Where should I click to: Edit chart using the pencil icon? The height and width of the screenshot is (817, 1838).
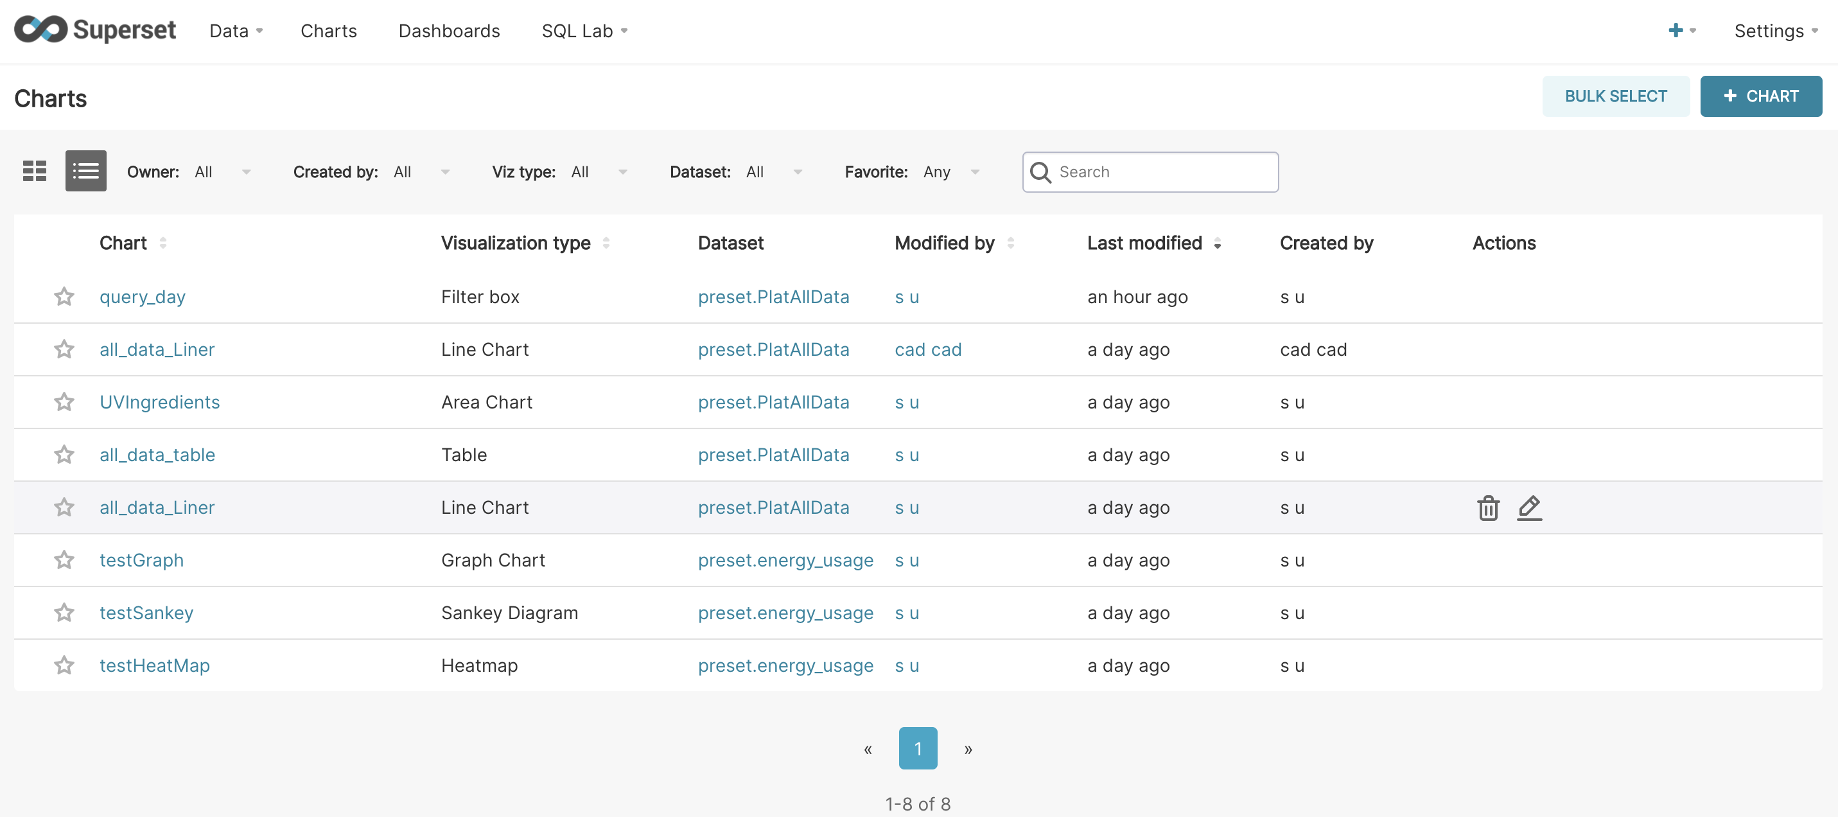1529,508
